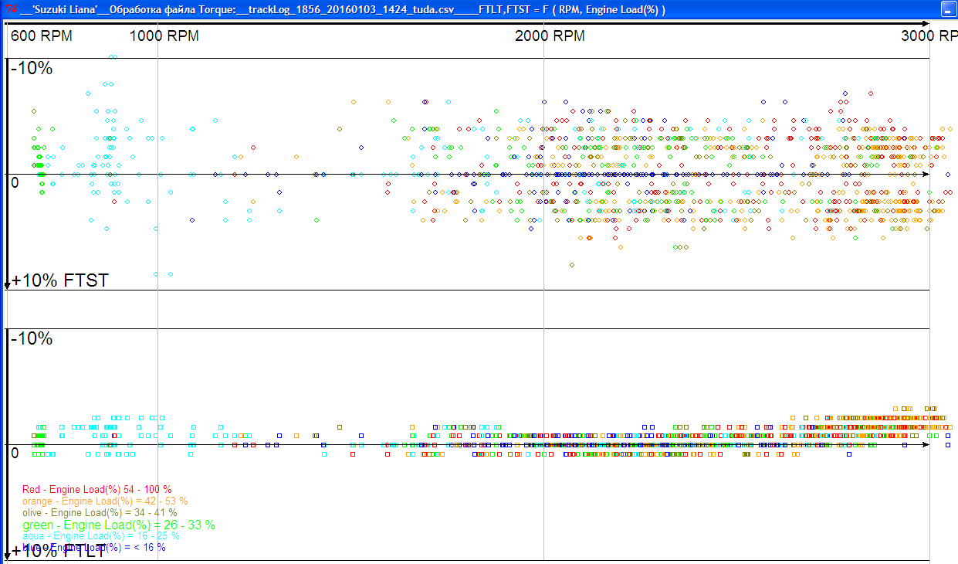The height and width of the screenshot is (564, 958).
Task: Click the application icon in the title bar
Action: point(11,9)
